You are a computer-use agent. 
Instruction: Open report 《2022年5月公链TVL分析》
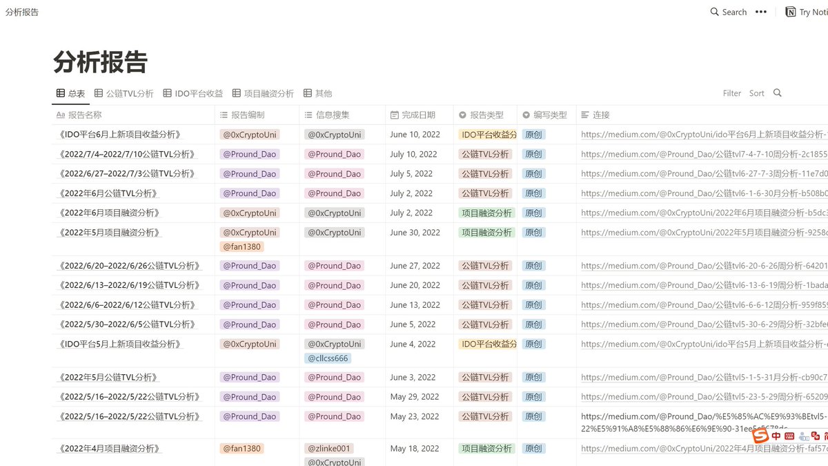pos(109,377)
